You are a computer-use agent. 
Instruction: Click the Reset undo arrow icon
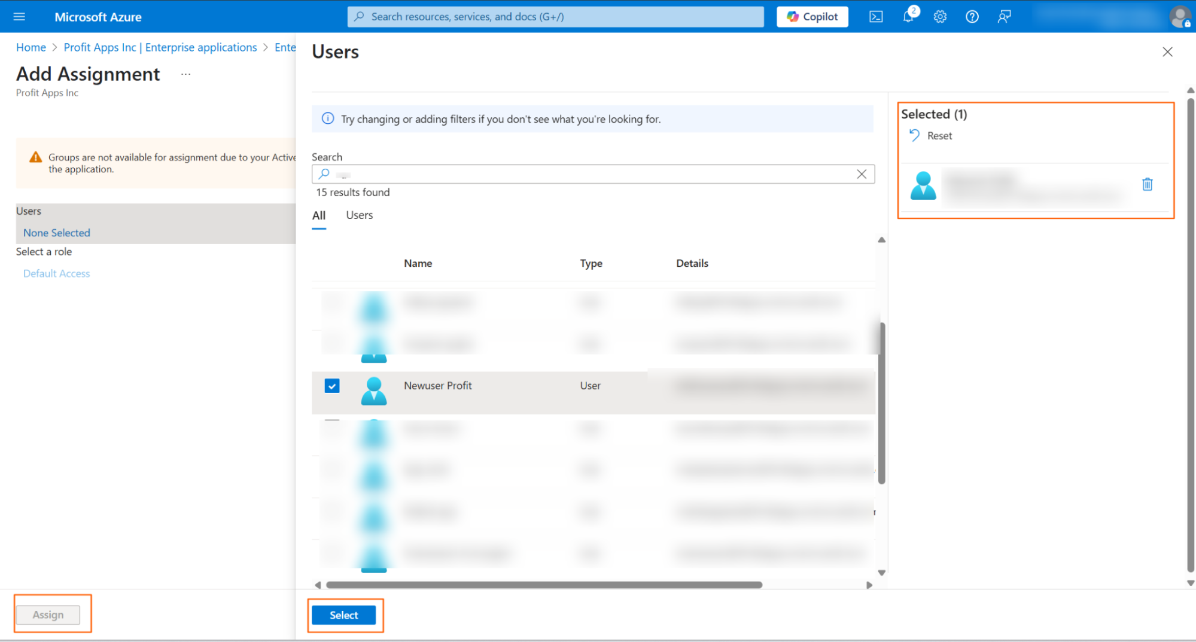click(914, 135)
